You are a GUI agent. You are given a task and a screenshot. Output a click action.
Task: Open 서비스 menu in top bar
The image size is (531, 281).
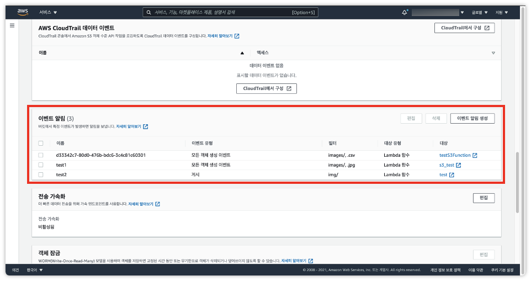(x=48, y=13)
